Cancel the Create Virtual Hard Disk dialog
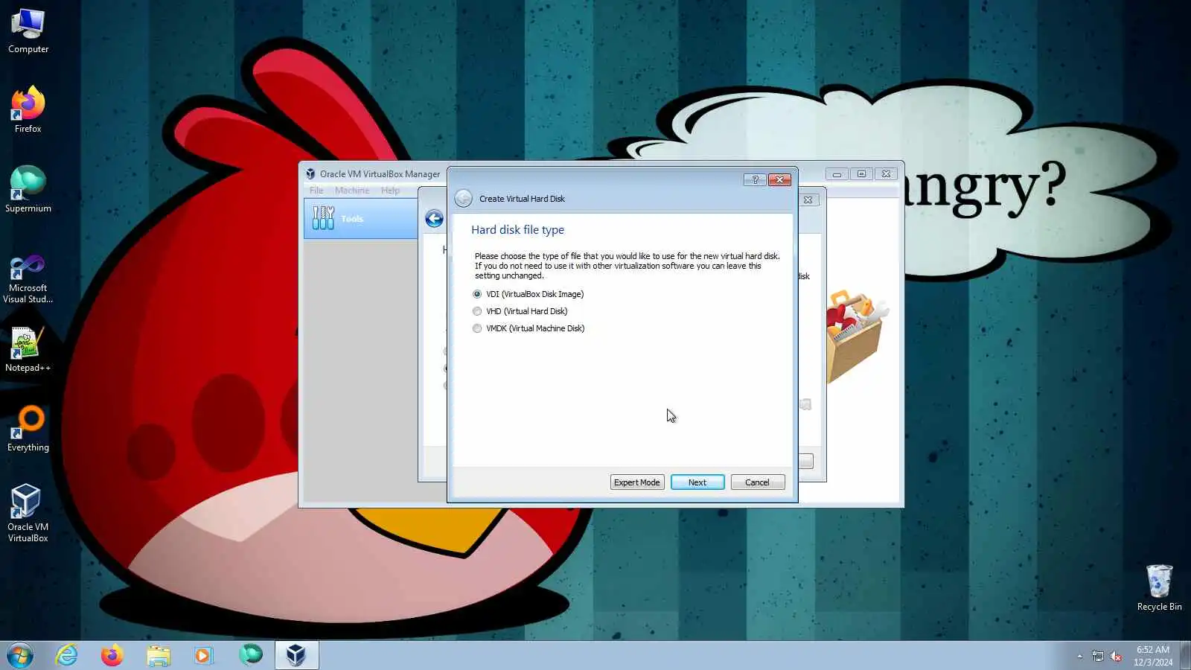 tap(758, 482)
